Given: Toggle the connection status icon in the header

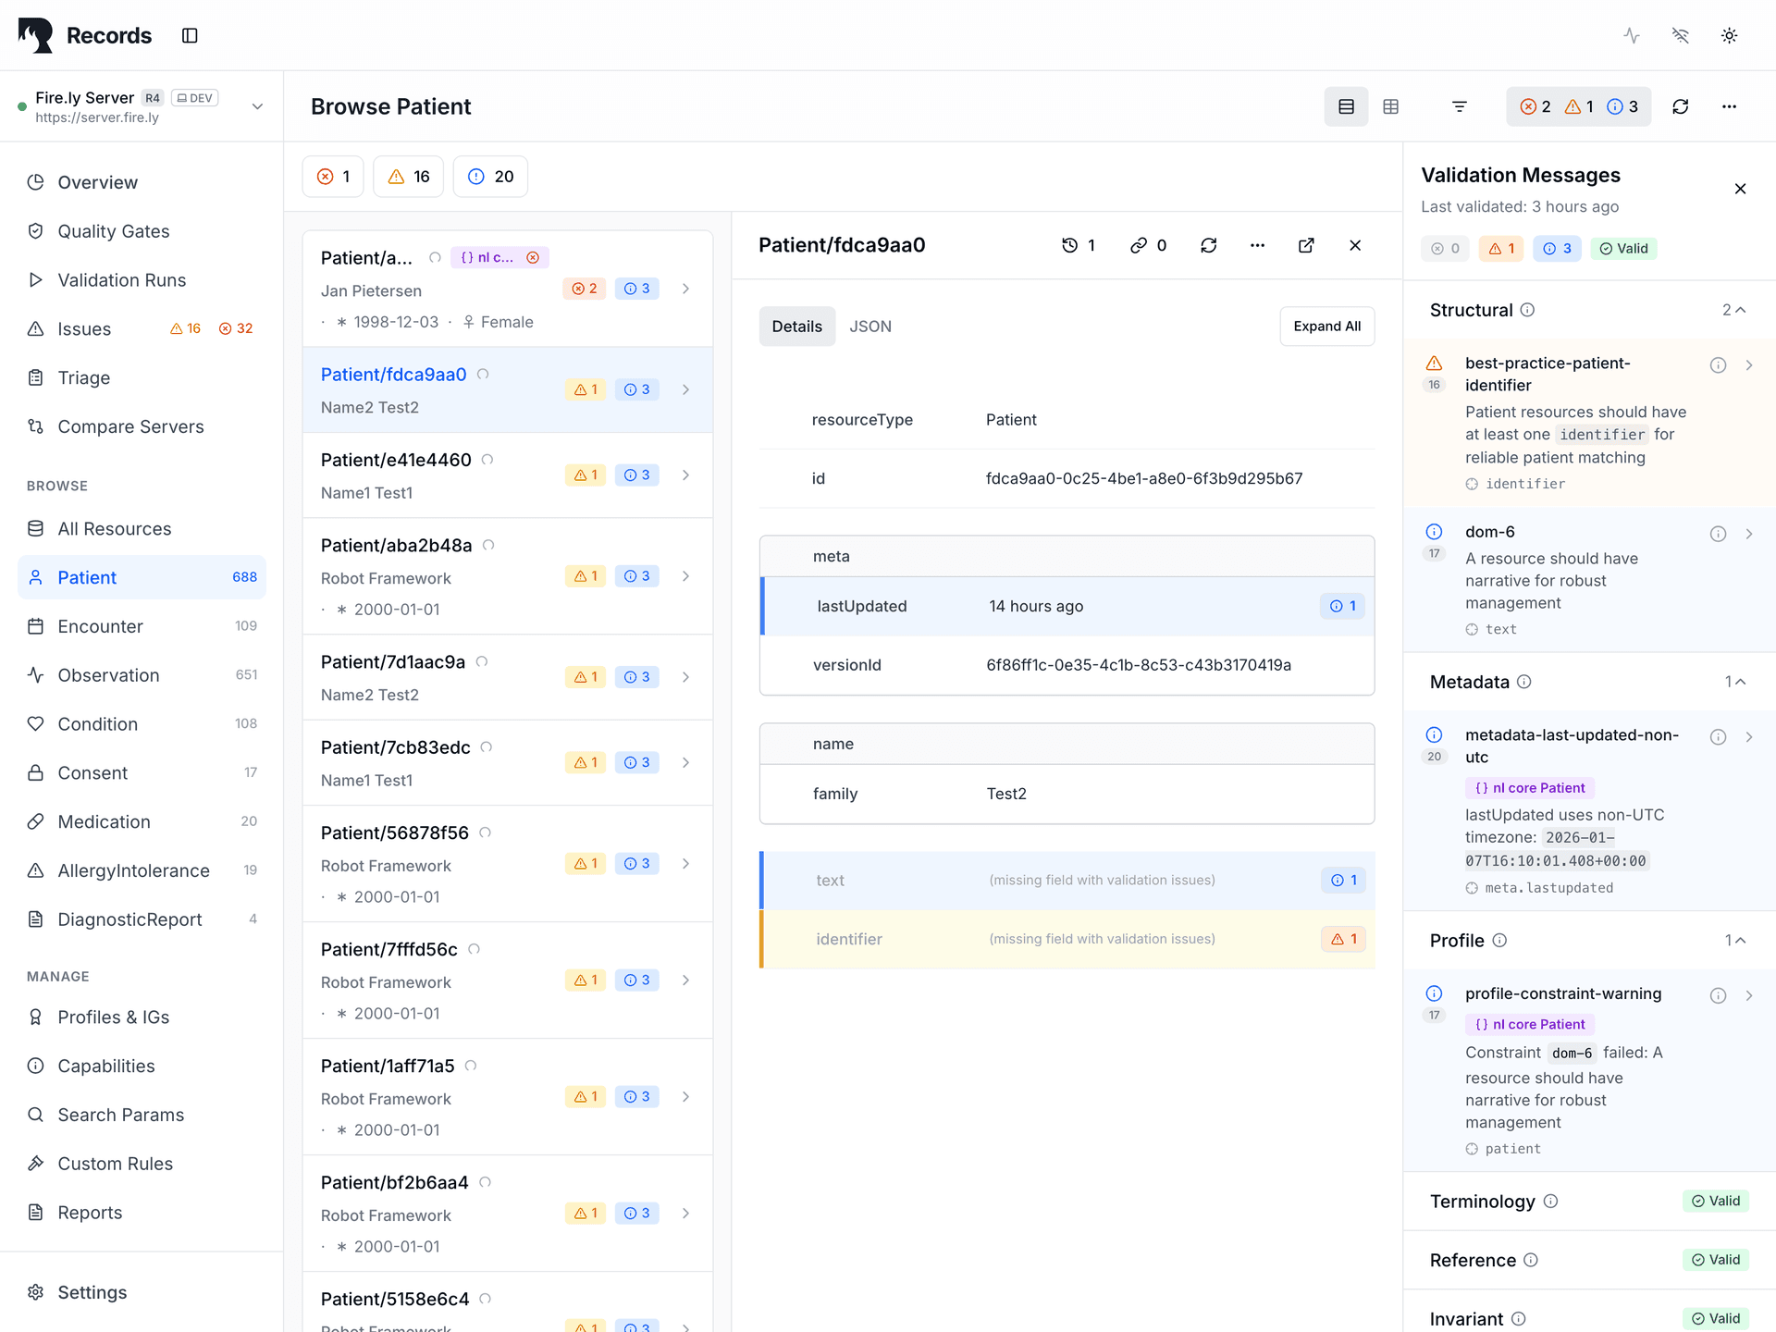Looking at the screenshot, I should [x=1680, y=35].
